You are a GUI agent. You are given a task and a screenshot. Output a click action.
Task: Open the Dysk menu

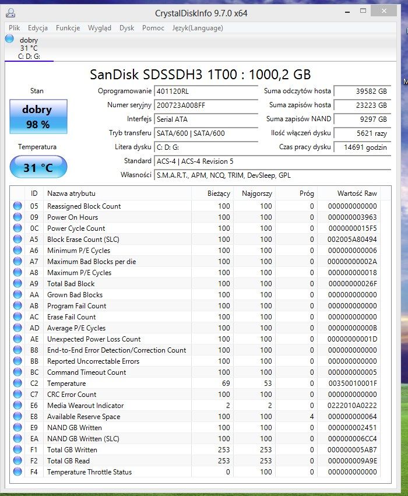(127, 28)
